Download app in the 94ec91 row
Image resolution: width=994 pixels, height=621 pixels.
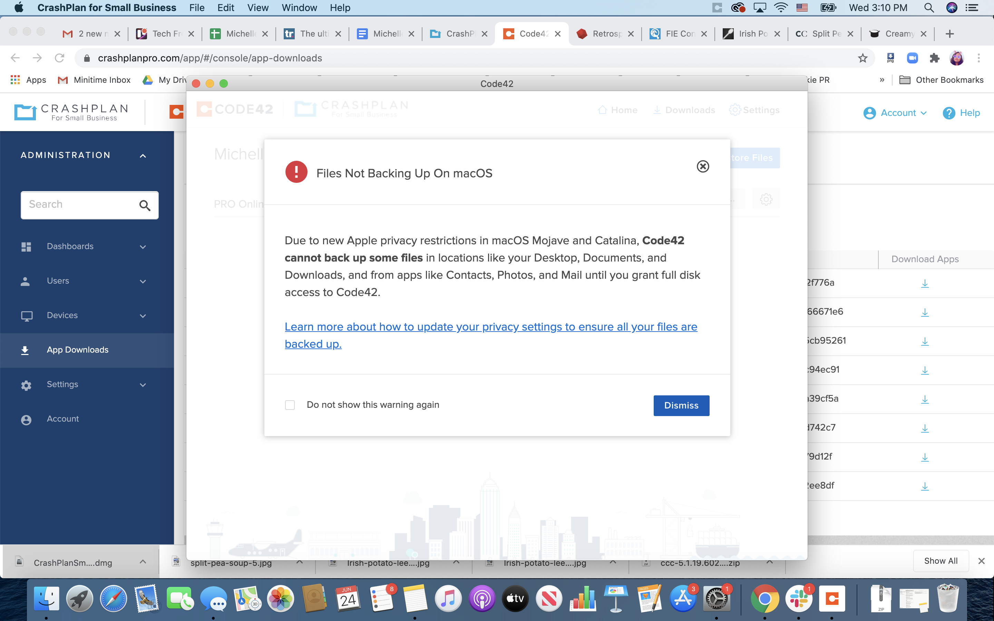[925, 371]
